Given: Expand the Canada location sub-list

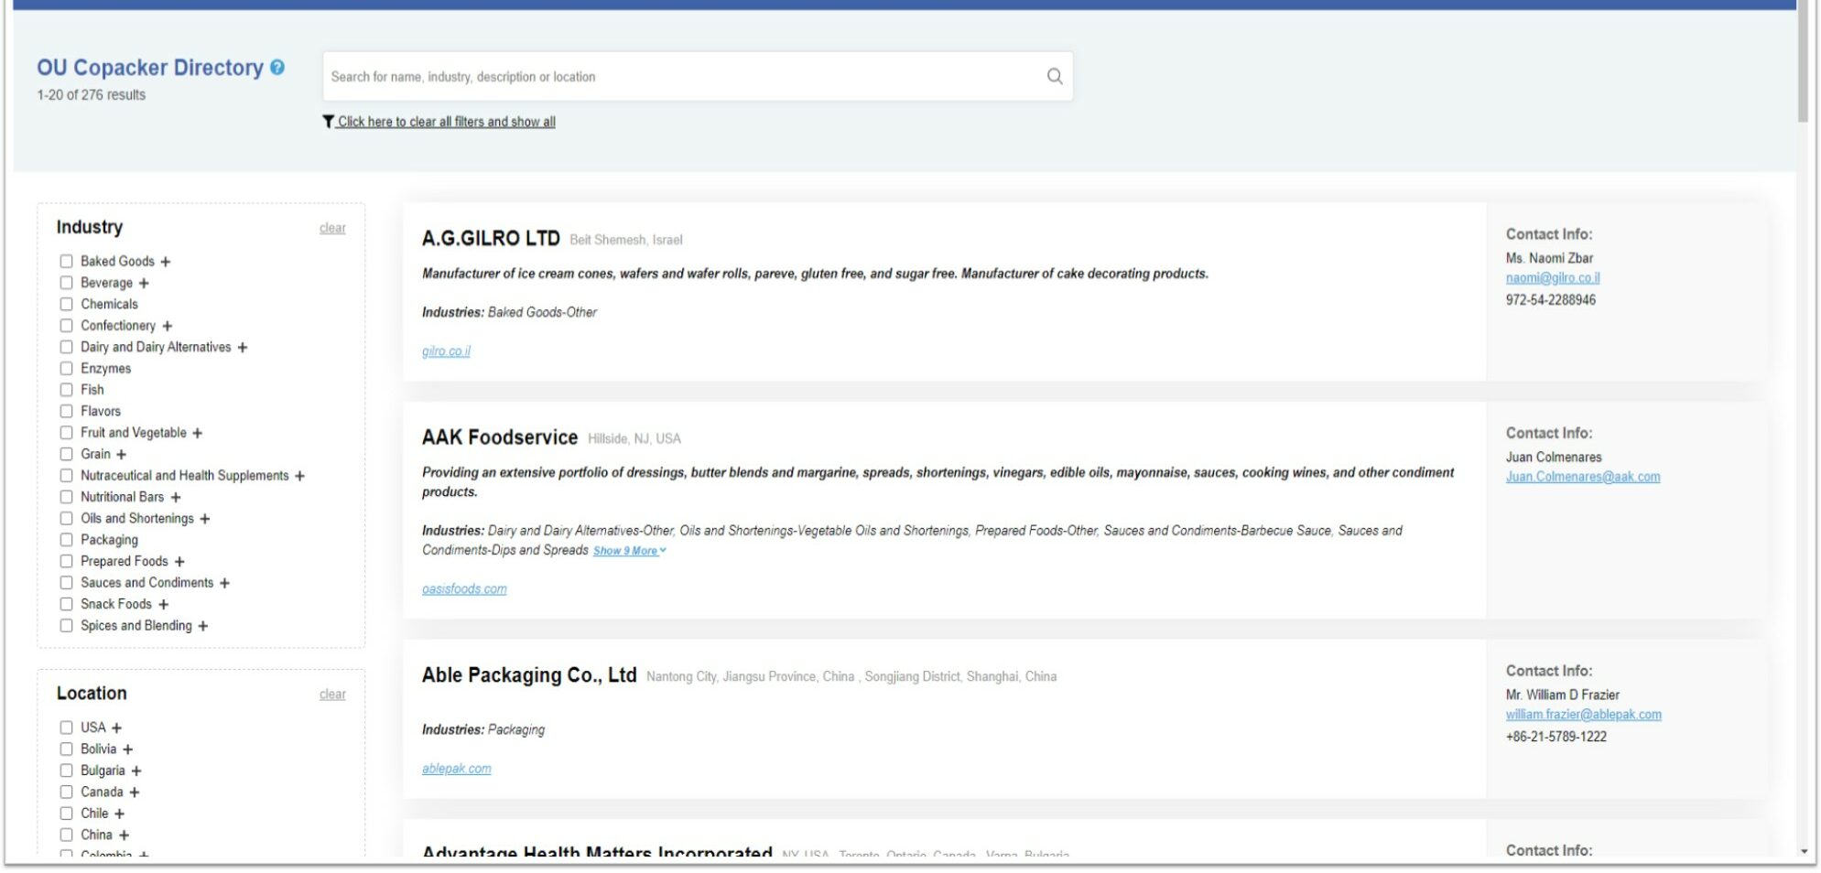Looking at the screenshot, I should point(135,792).
